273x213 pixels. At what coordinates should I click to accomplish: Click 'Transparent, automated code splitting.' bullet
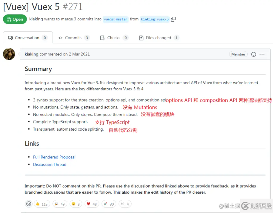pyautogui.click(x=69, y=129)
